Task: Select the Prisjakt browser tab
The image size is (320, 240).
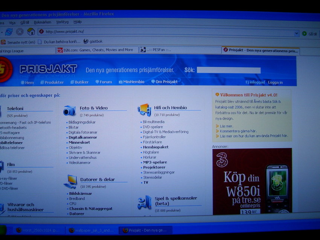Action: [x=261, y=50]
